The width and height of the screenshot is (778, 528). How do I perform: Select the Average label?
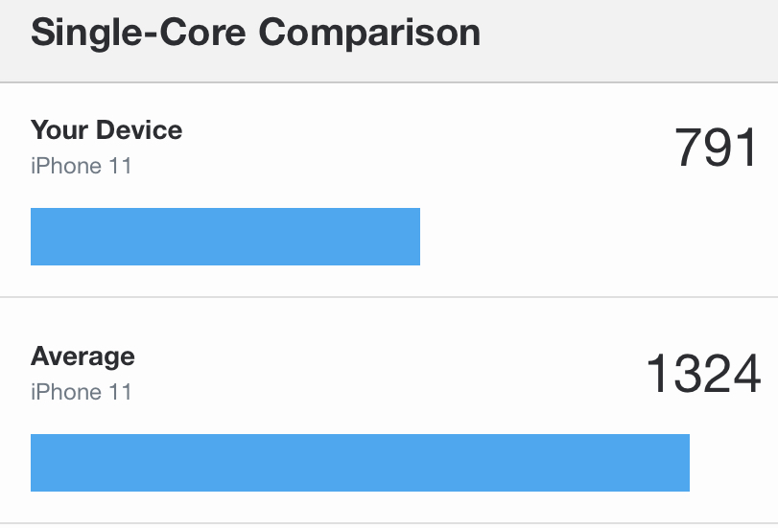pyautogui.click(x=83, y=357)
